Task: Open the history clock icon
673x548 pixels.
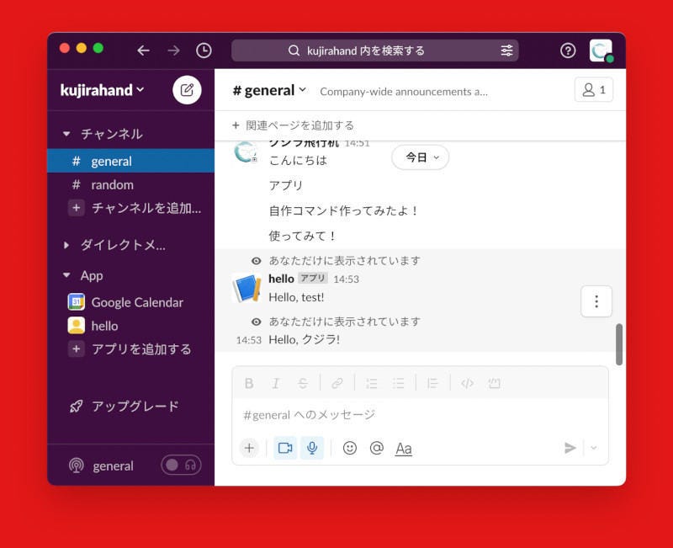Action: (x=204, y=51)
